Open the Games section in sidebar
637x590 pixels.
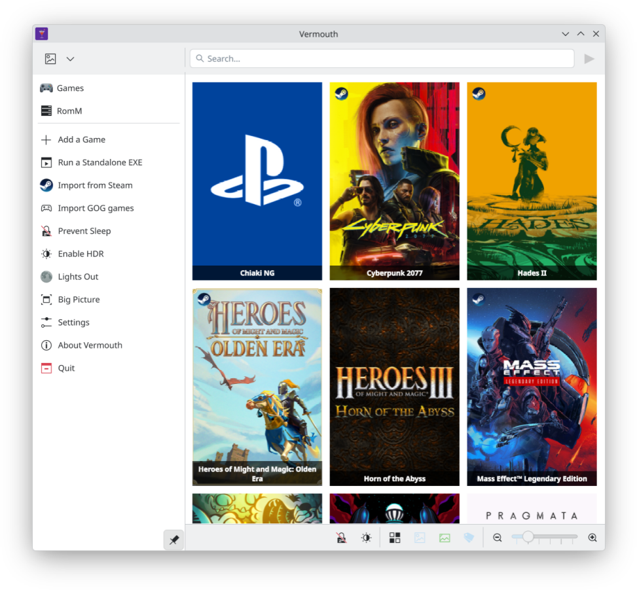(x=109, y=88)
